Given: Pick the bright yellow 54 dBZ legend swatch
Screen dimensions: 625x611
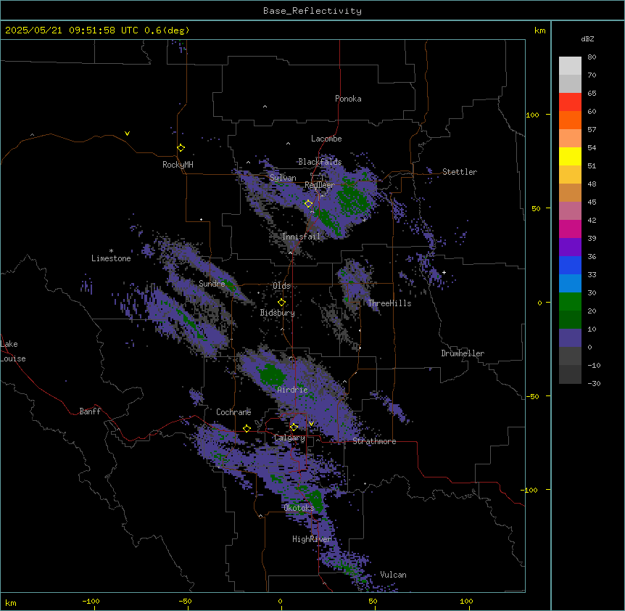Looking at the screenshot, I should pyautogui.click(x=570, y=156).
